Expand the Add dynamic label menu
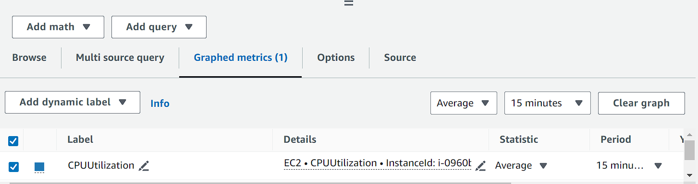This screenshot has width=698, height=184. pos(73,103)
